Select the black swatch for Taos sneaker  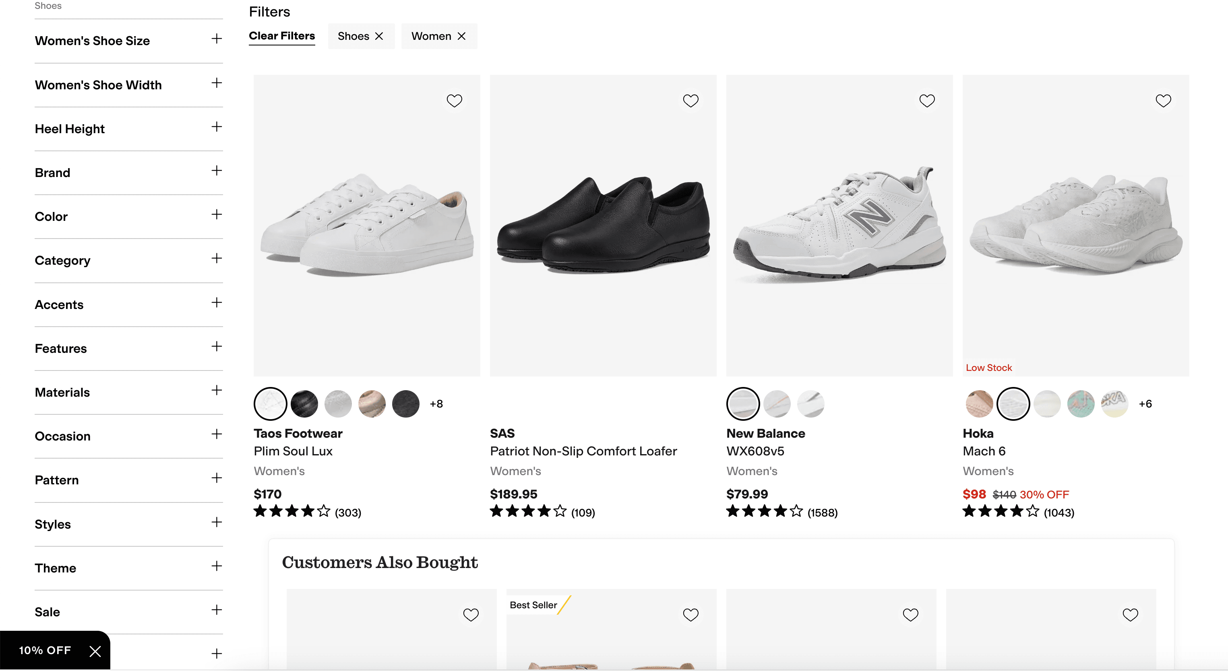click(304, 403)
